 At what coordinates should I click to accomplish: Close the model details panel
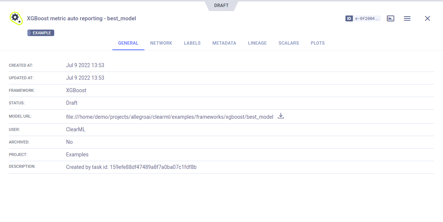(427, 18)
